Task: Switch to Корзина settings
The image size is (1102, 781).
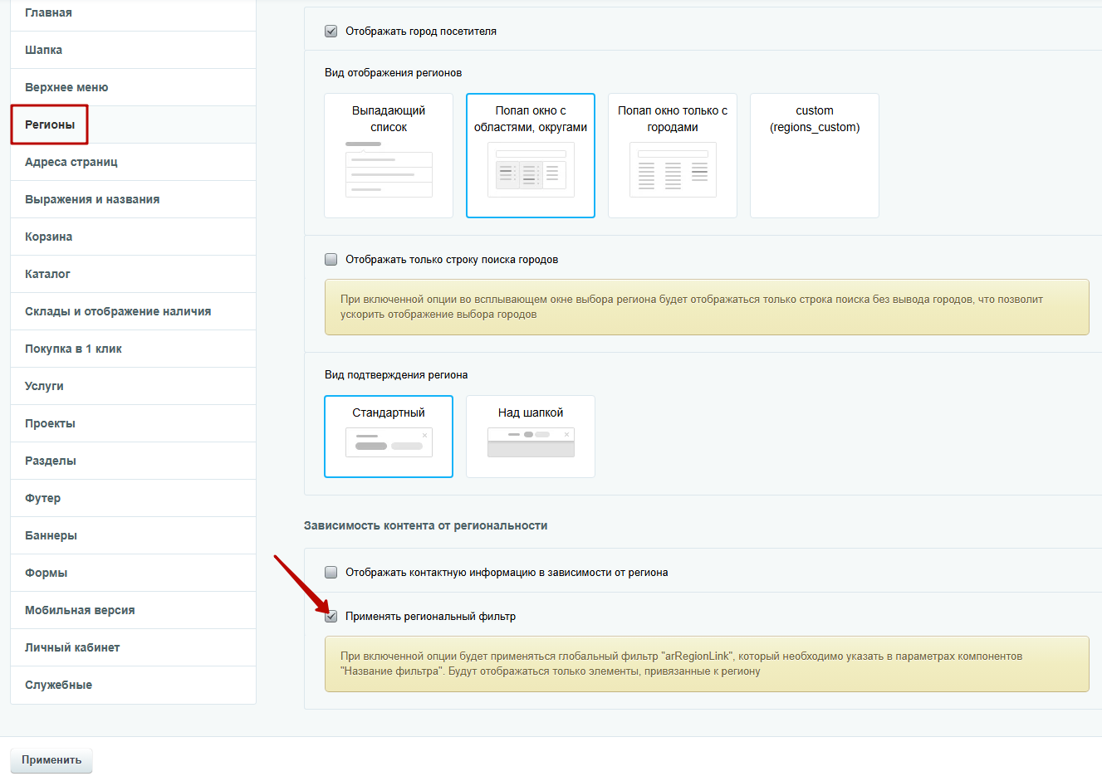Action: (133, 237)
